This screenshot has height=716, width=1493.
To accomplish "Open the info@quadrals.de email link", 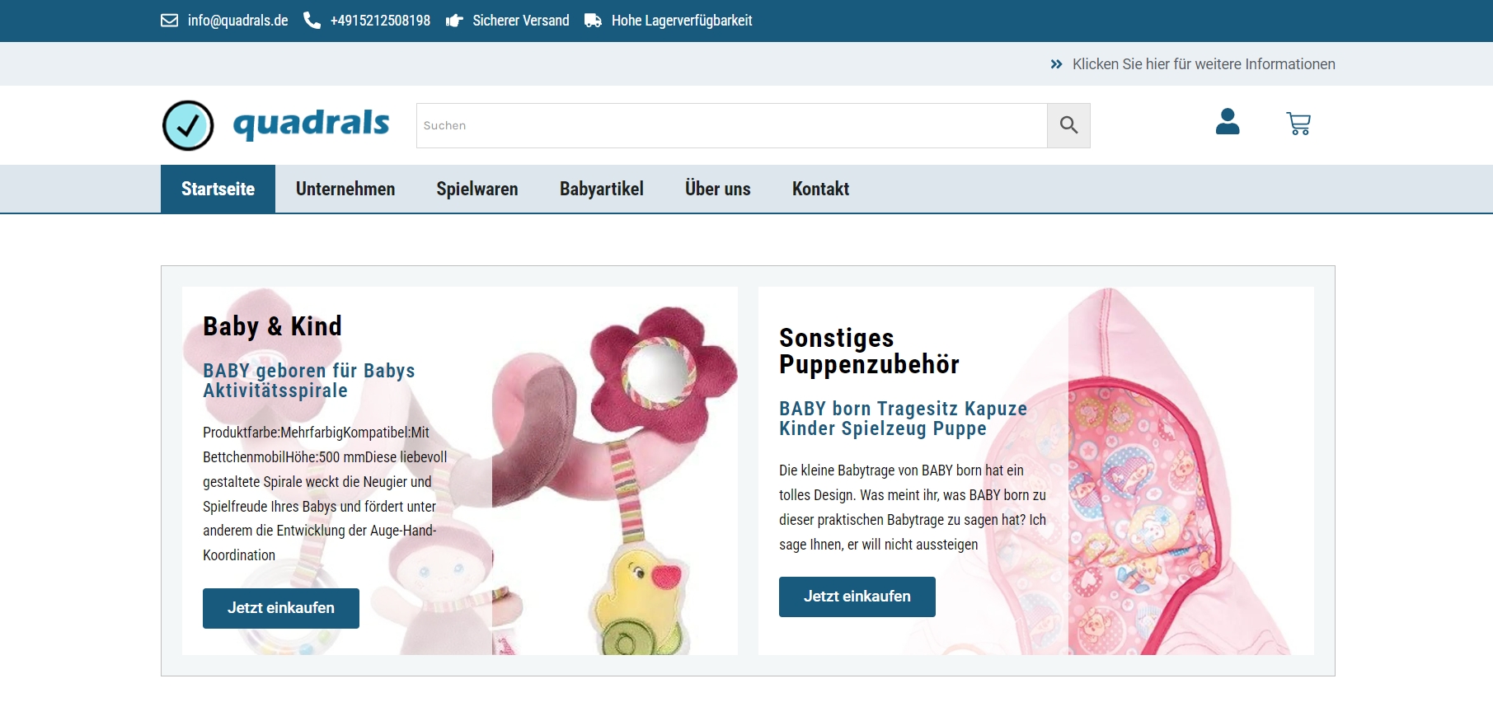I will (x=237, y=21).
